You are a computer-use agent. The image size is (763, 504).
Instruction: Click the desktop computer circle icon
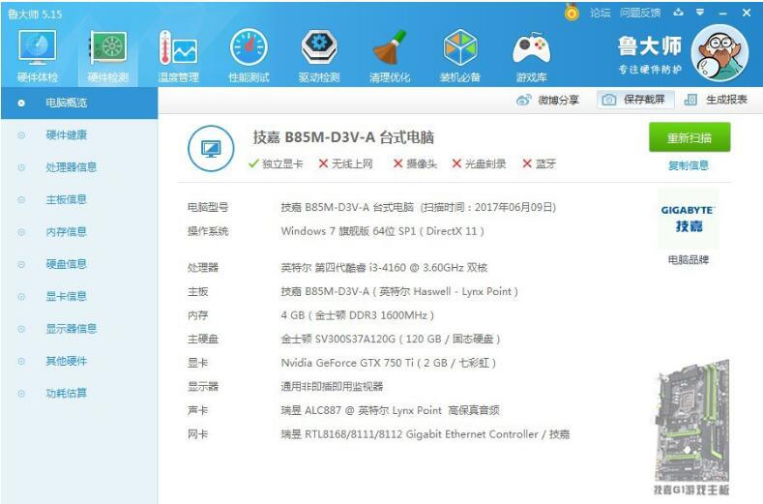[x=211, y=149]
